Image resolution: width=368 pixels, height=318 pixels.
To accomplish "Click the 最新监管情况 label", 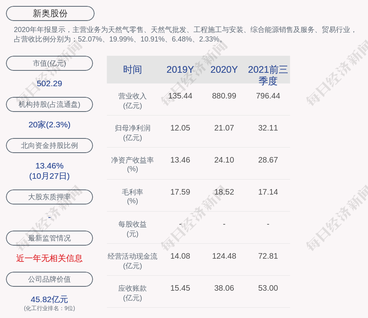I will pos(49,238).
